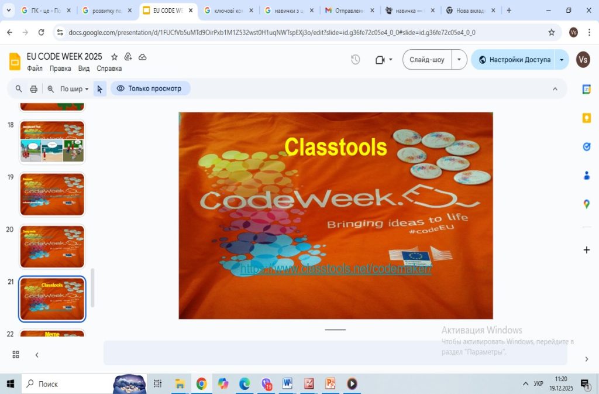Switch to grid view of slides
Screen dimensions: 599x394
(x=16, y=355)
